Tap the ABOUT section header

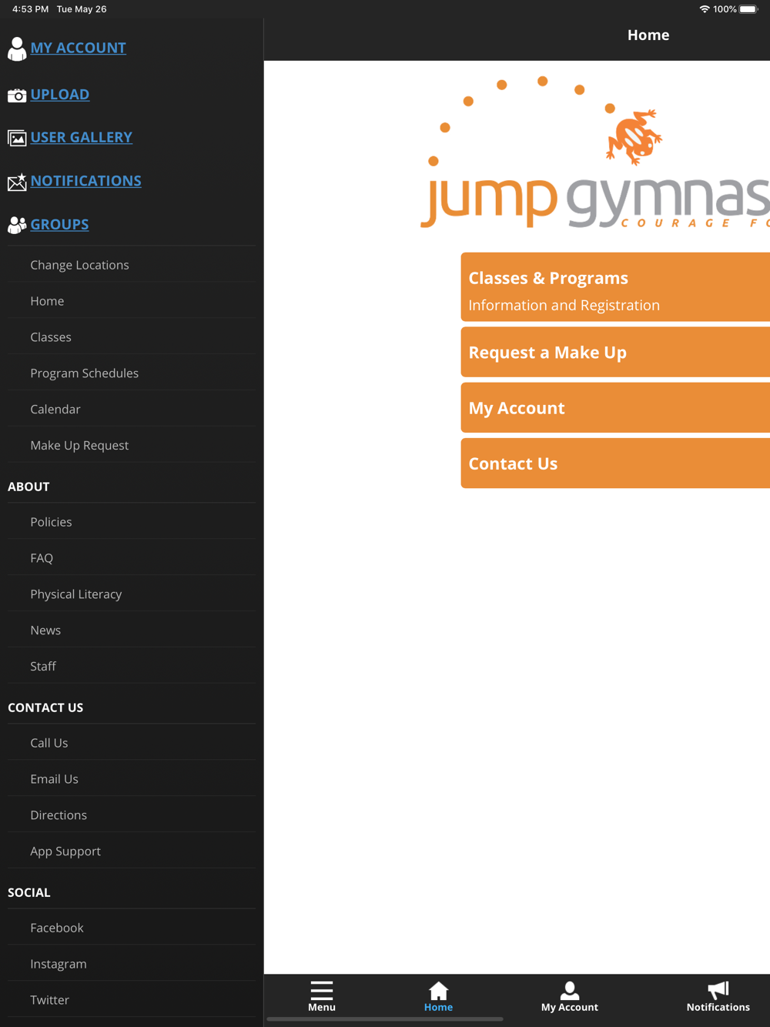coord(28,487)
